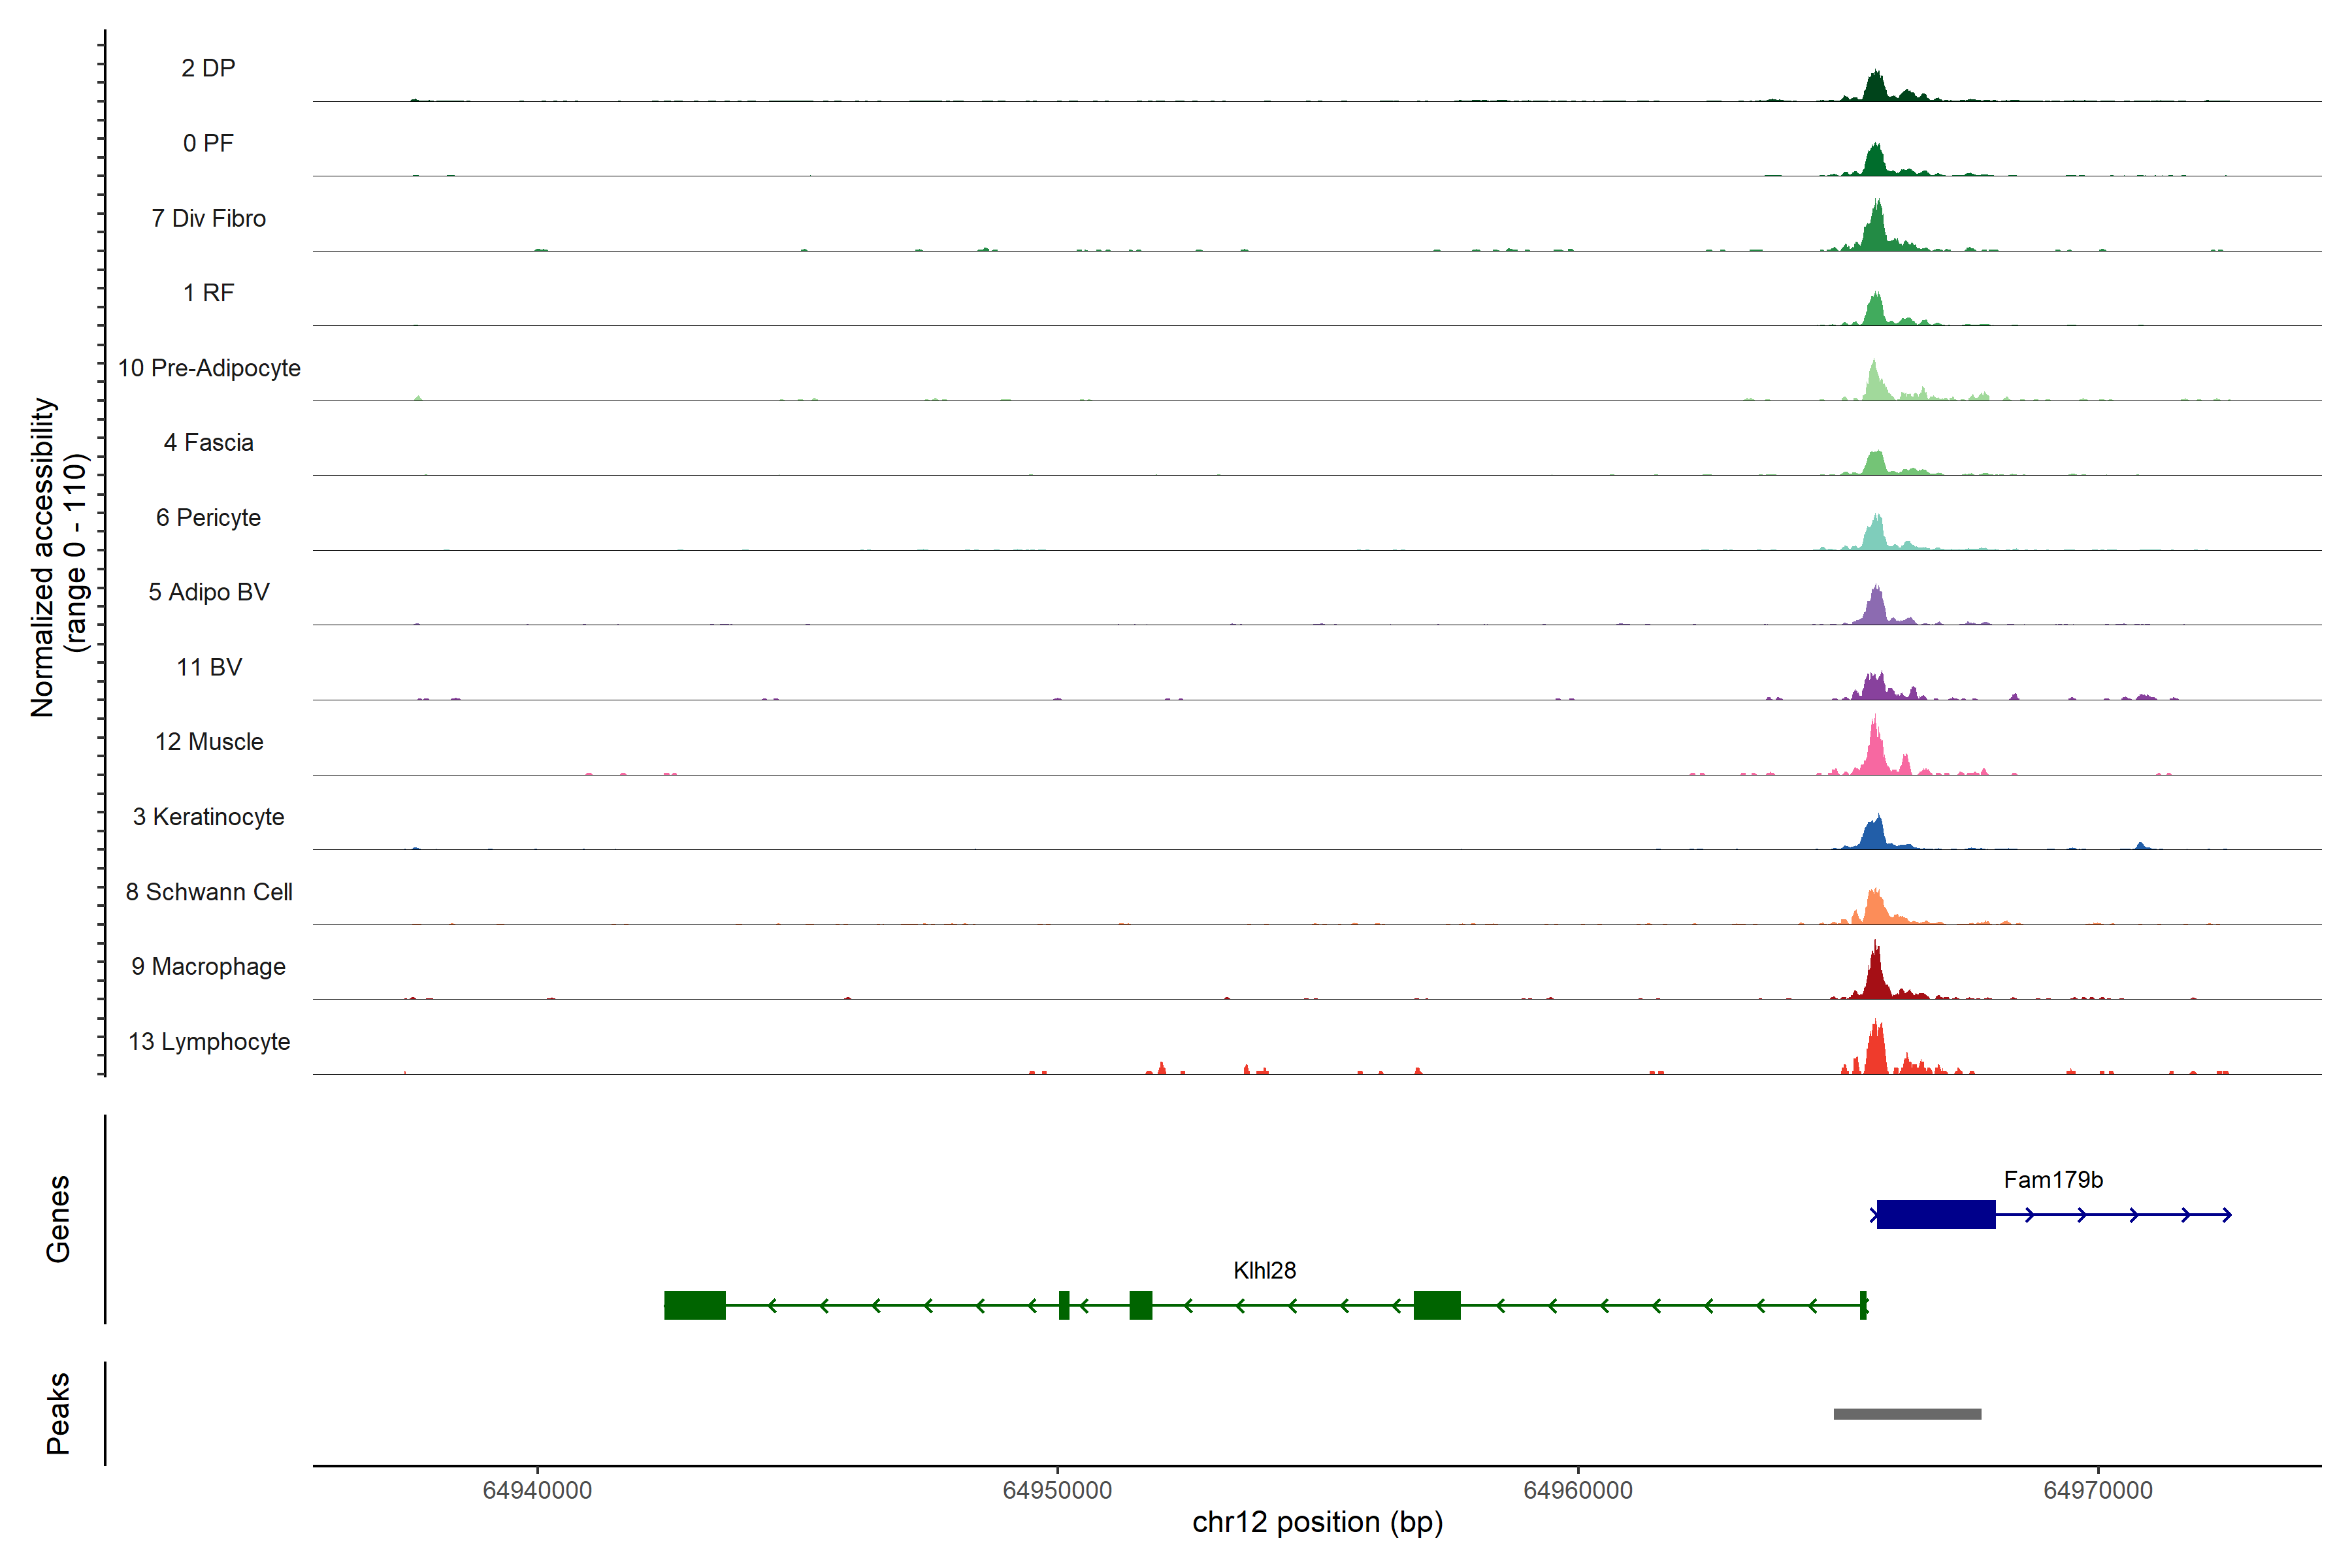
Task: Click the Genes panel label
Action: [x=58, y=1218]
